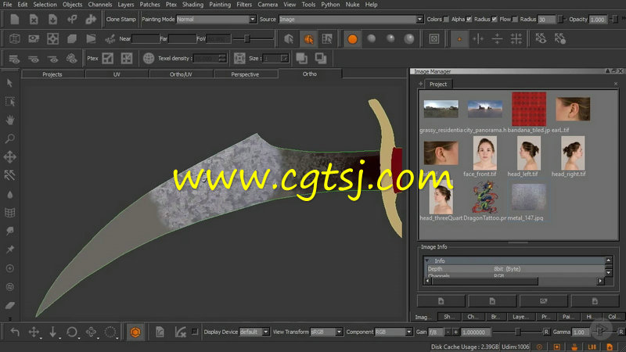Screen dimensions: 626x352
Task: Click the Near input field
Action: 146,38
